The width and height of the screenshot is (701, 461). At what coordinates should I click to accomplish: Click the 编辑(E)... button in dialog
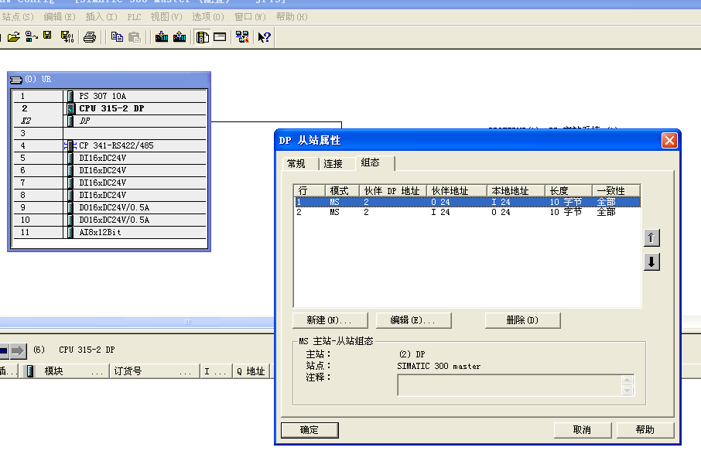413,320
